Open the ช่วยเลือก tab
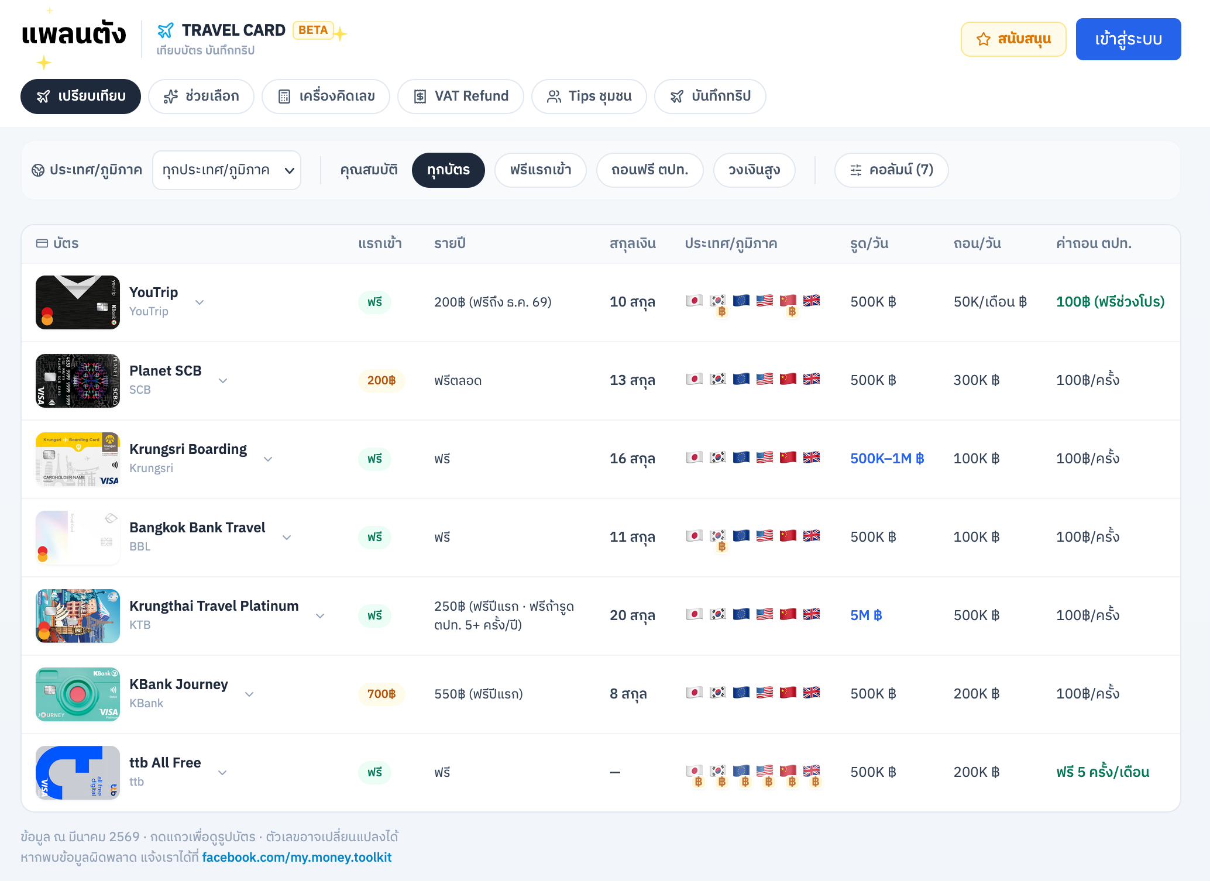 (201, 97)
